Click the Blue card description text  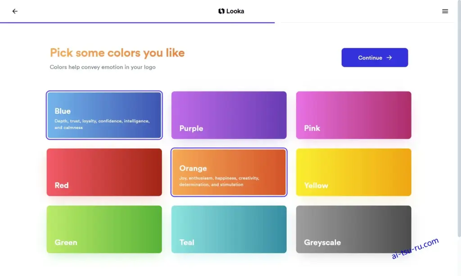point(102,124)
